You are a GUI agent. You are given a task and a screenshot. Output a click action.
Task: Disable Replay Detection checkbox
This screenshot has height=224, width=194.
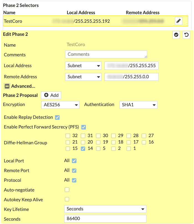pos(57,117)
